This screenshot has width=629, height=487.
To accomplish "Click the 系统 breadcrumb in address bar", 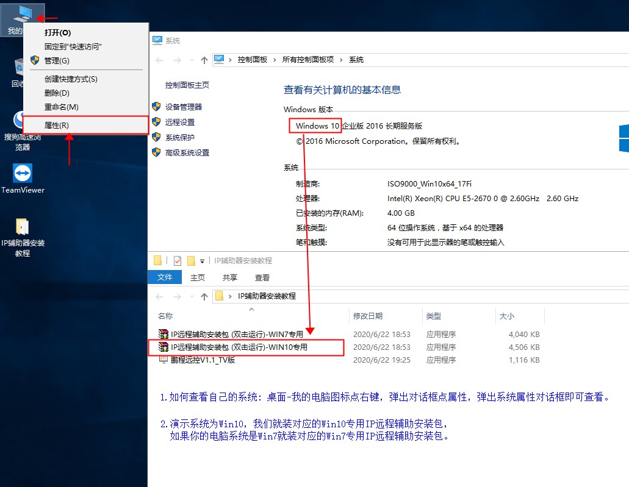I will [356, 60].
